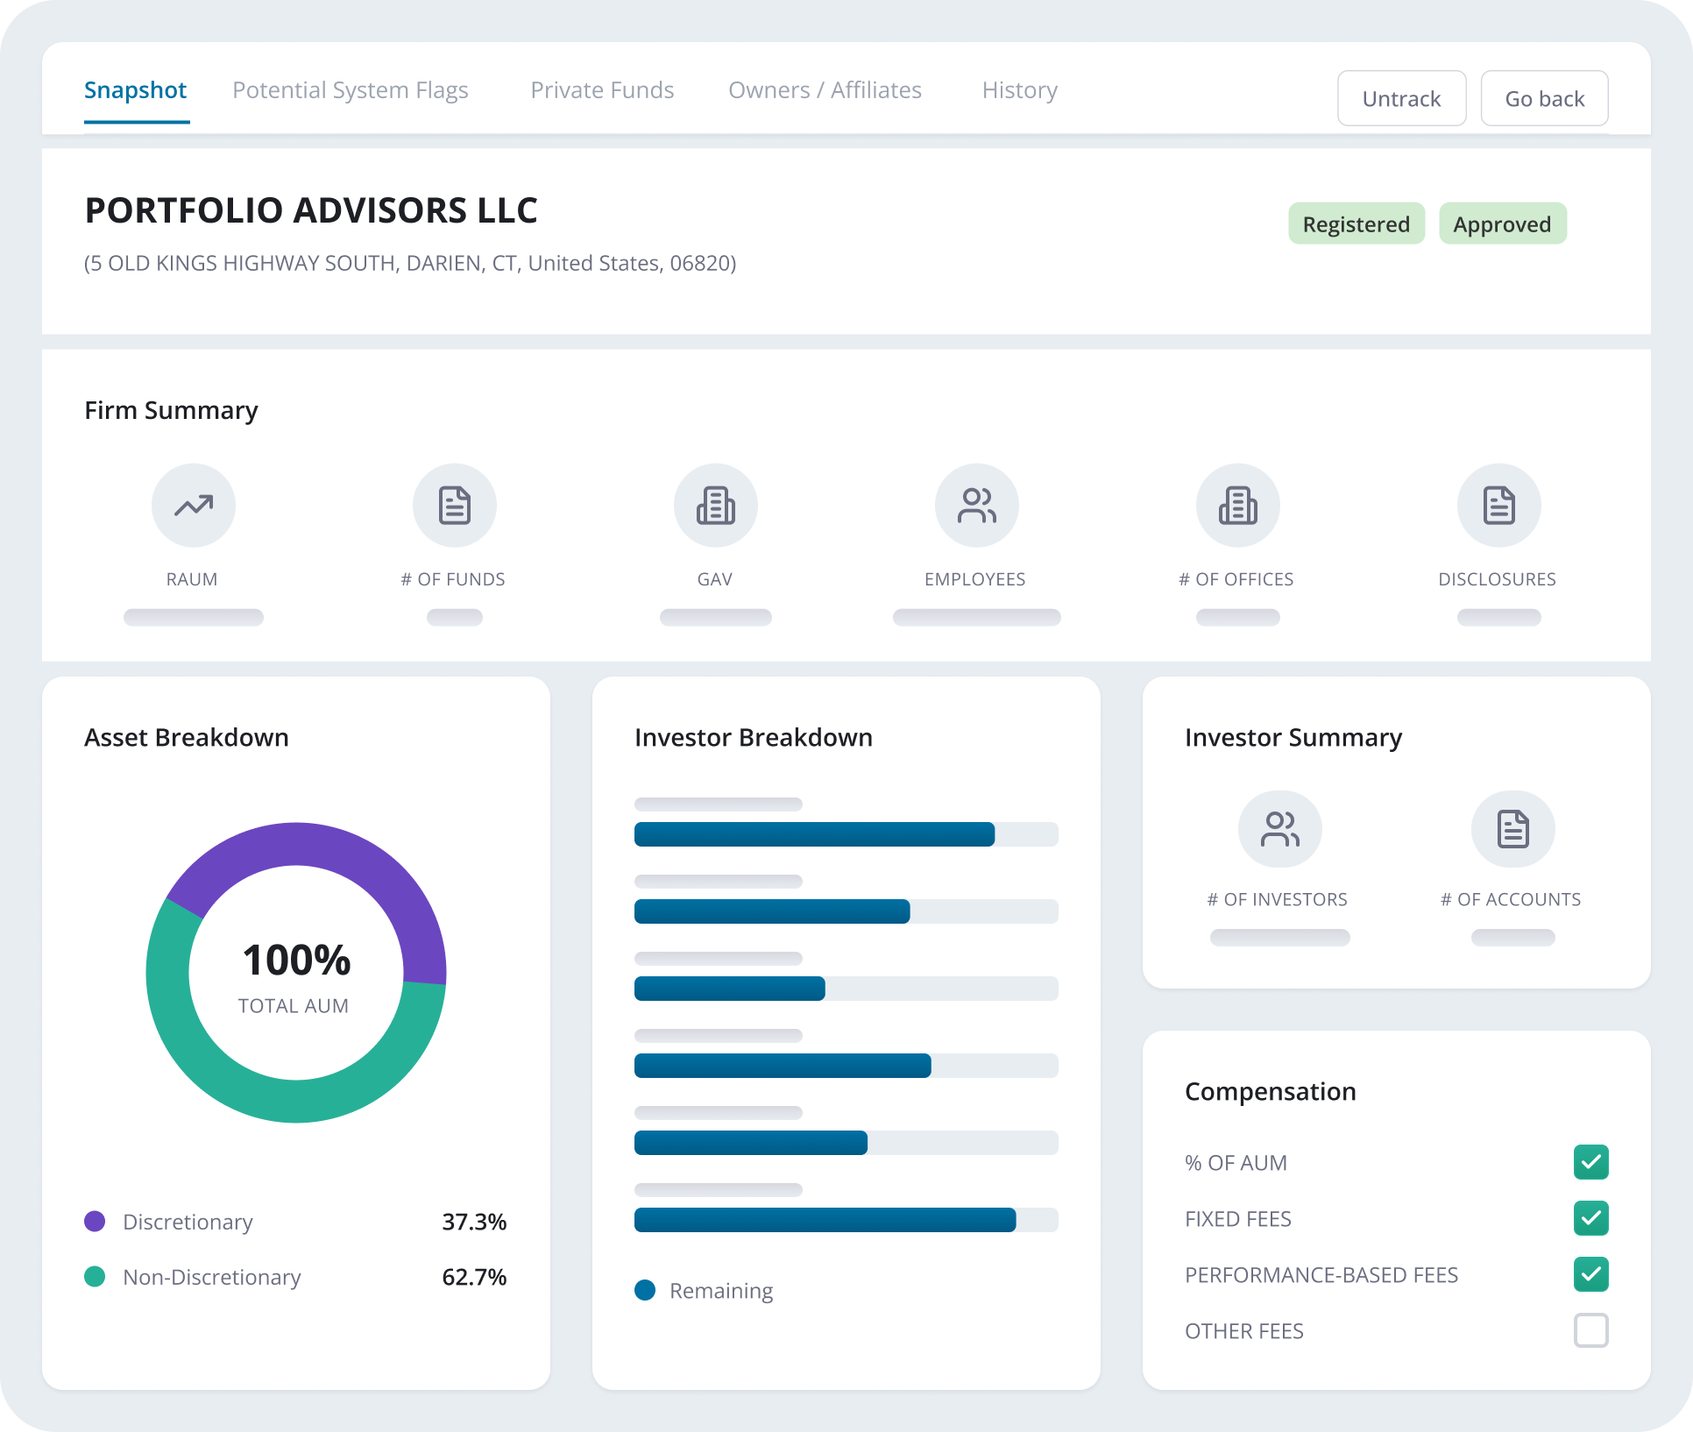Go to Owners / Affiliates tab
Image resolution: width=1693 pixels, height=1432 pixels.
tap(825, 90)
